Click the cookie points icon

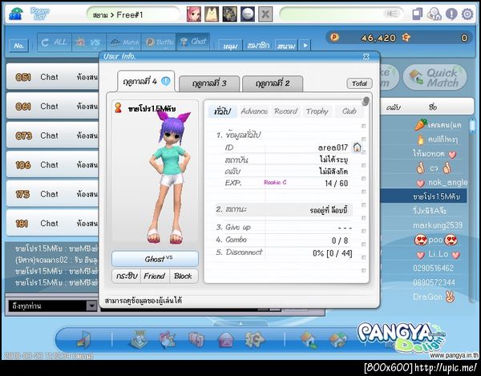[x=406, y=38]
